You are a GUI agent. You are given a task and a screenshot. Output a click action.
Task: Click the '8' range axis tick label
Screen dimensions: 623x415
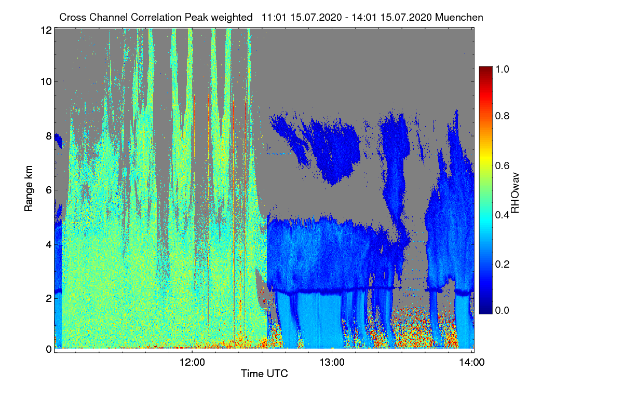click(49, 136)
